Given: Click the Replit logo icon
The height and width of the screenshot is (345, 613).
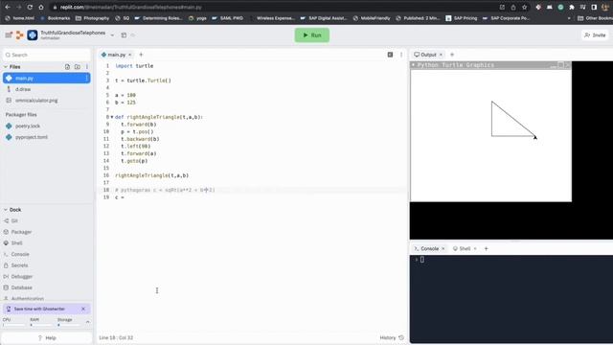Looking at the screenshot, I should click(x=19, y=35).
